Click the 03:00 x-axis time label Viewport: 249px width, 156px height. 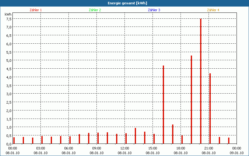click(x=41, y=149)
